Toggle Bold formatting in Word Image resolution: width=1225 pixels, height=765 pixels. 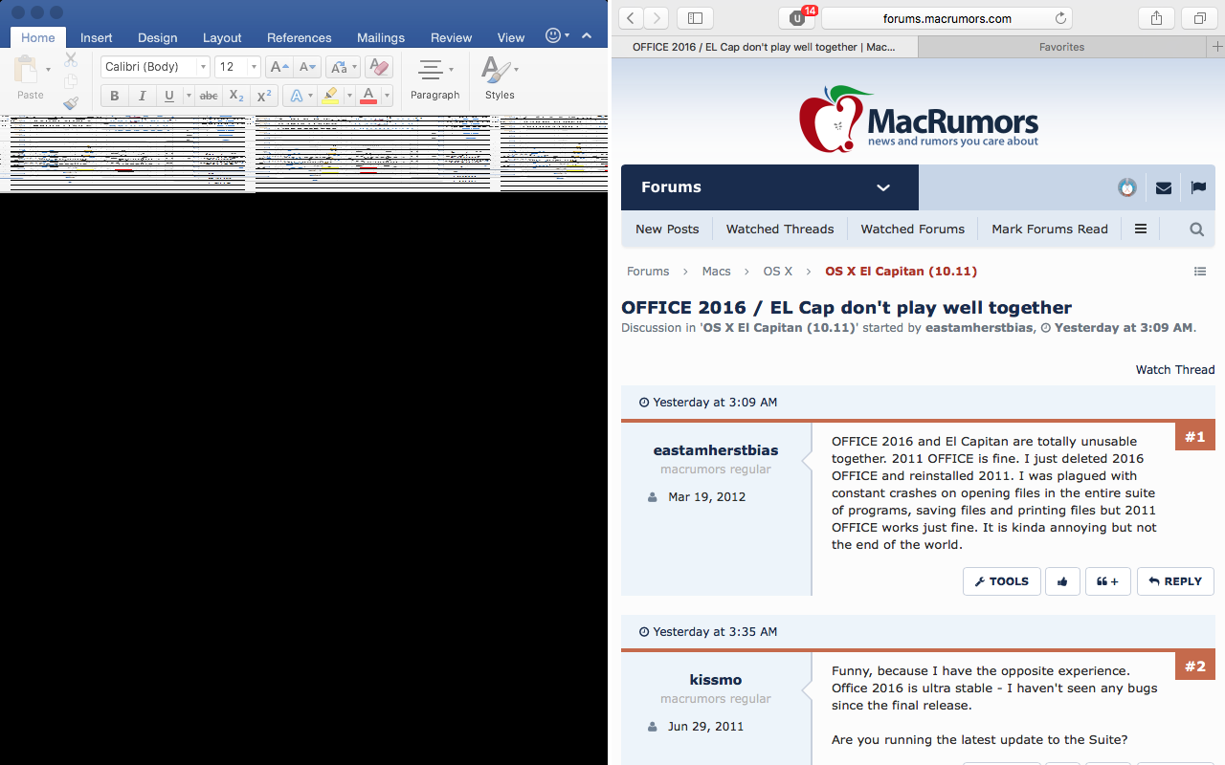point(115,96)
